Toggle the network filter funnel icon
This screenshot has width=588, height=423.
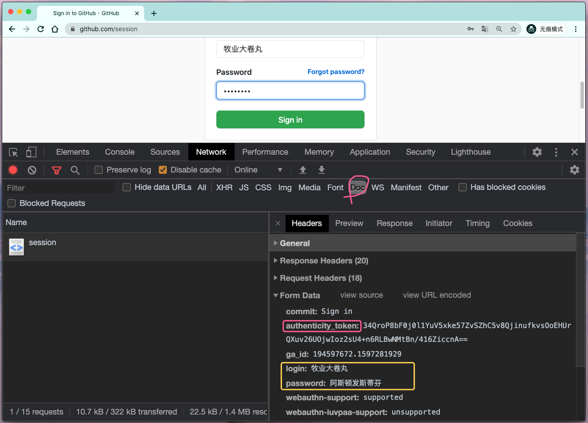[x=57, y=170]
